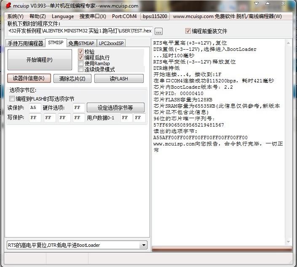Click the progress bar below the log
This screenshot has width=297, height=267.
pyautogui.click(x=222, y=249)
